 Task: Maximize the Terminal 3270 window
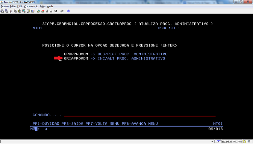(x=241, y=2)
